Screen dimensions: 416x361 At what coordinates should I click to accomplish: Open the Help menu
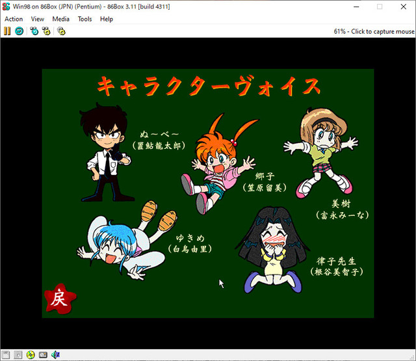pos(107,19)
